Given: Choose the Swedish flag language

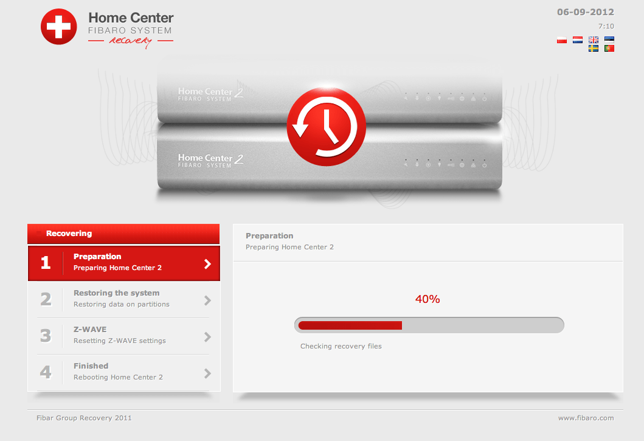Looking at the screenshot, I should pos(594,49).
